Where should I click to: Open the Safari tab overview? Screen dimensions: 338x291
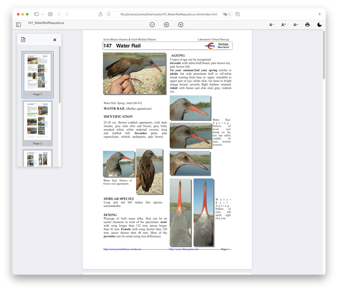[238, 14]
